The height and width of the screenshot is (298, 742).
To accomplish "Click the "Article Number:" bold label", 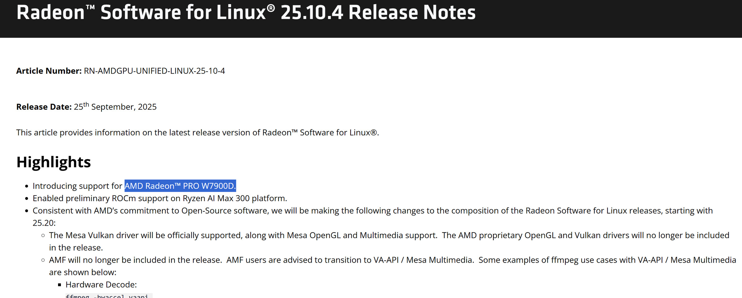I will point(49,71).
